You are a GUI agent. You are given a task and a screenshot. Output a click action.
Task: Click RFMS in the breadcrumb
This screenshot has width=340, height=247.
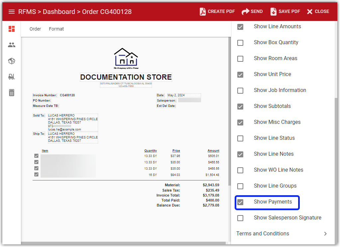coord(27,12)
